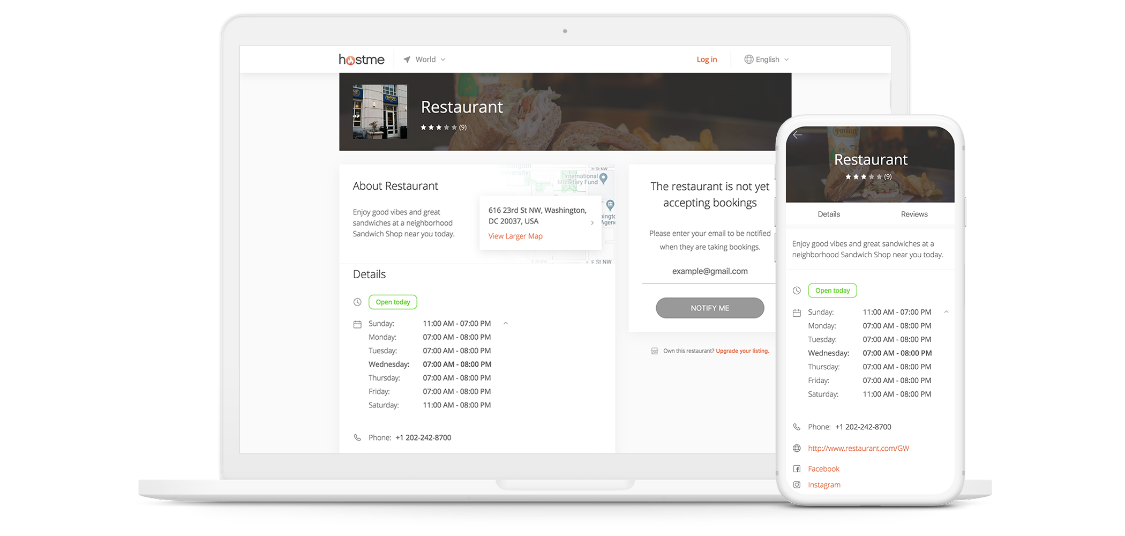Click the storefront icon beside Own this restaurant
The height and width of the screenshot is (536, 1125).
coord(654,351)
